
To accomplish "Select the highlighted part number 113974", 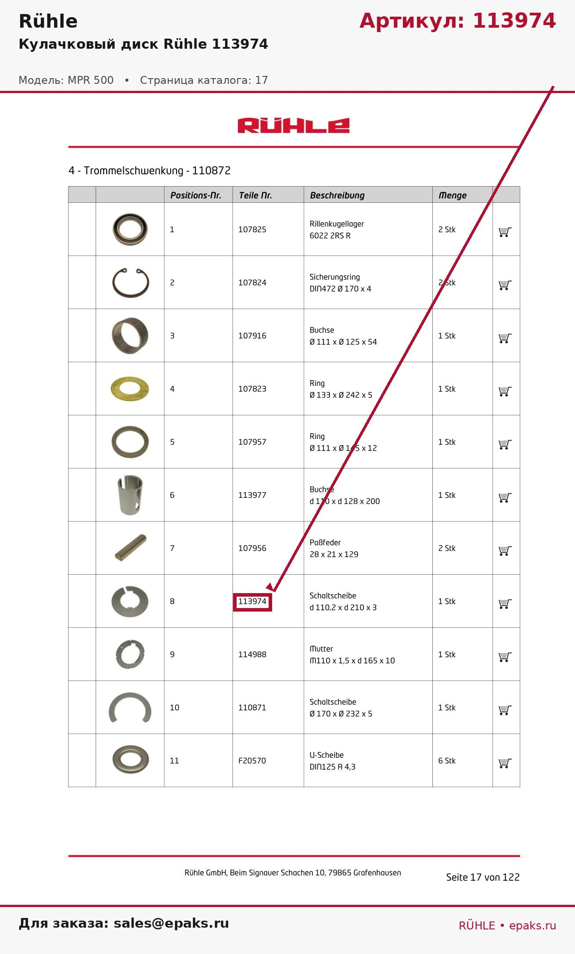I will 252,601.
